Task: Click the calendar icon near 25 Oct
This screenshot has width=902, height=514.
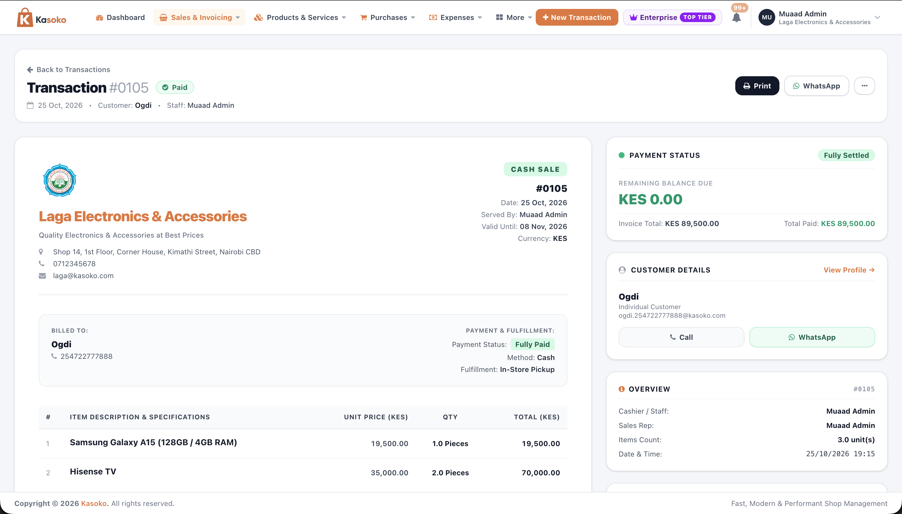Action: coord(30,105)
